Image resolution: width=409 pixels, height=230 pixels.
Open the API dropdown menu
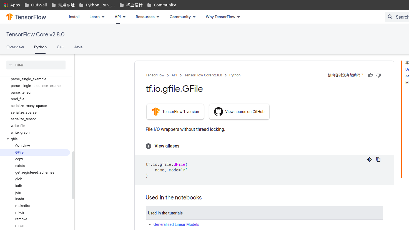[x=120, y=17]
